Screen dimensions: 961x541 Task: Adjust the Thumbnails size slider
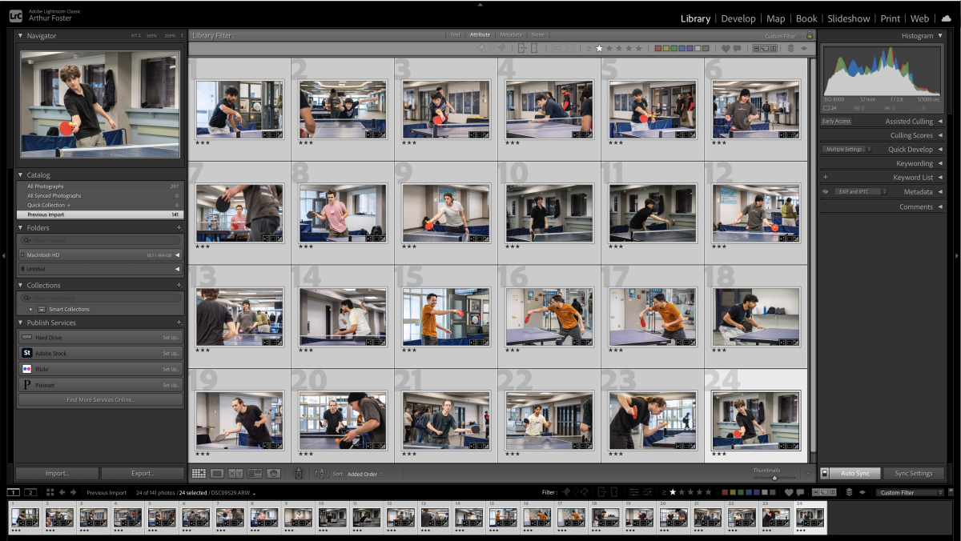tap(774, 477)
